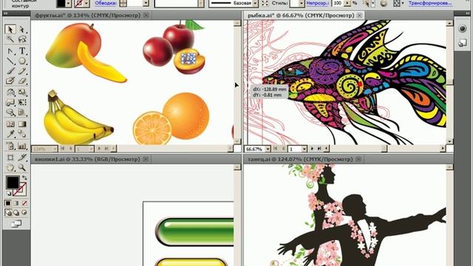The width and height of the screenshot is (473, 266).
Task: Enable Draw Inside mode
Action: 24,213
